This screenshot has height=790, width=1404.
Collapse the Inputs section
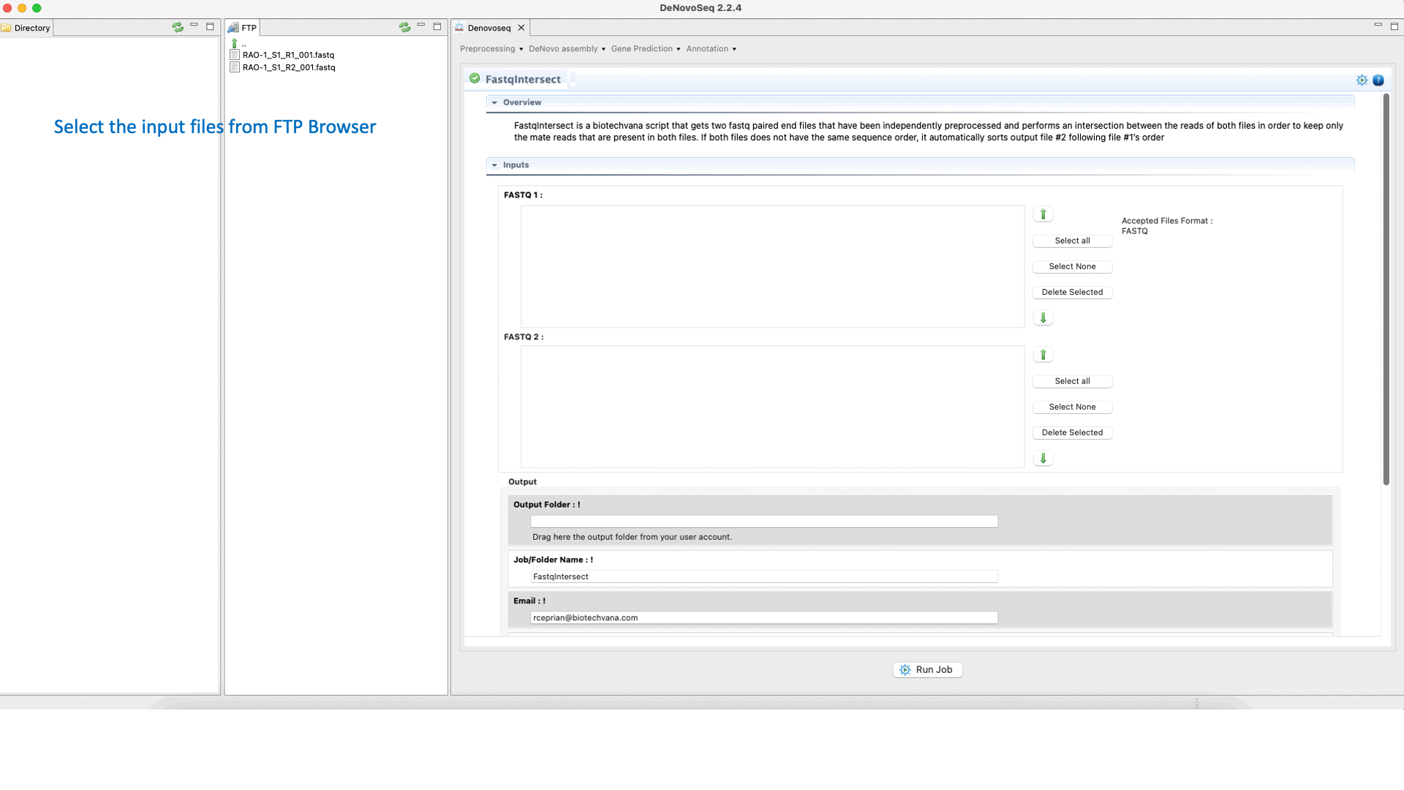tap(495, 165)
